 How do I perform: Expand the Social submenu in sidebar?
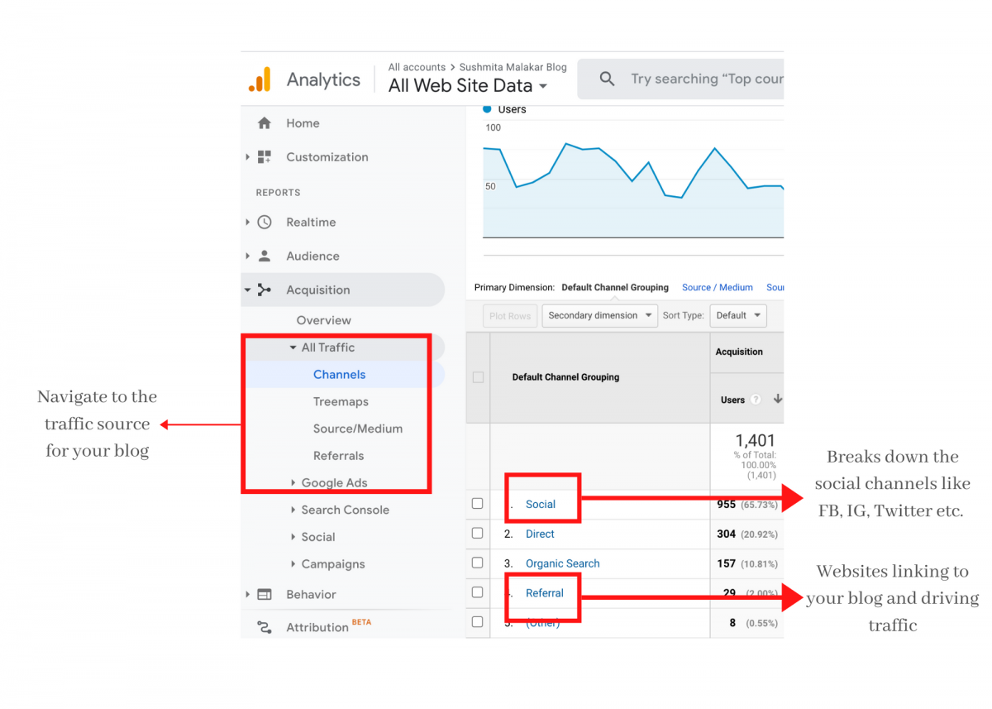[293, 537]
